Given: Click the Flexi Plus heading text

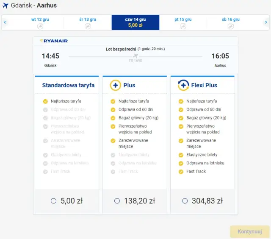Looking at the screenshot, I should (204, 85).
